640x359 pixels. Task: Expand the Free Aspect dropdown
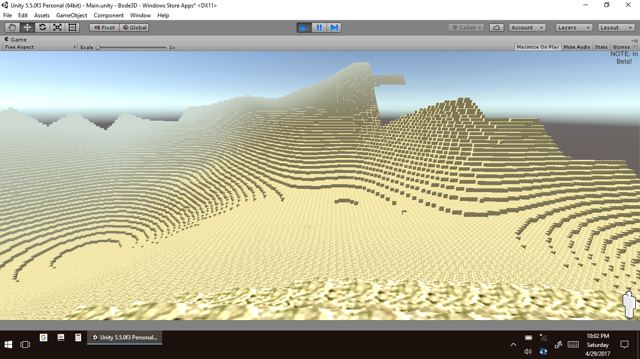point(40,47)
